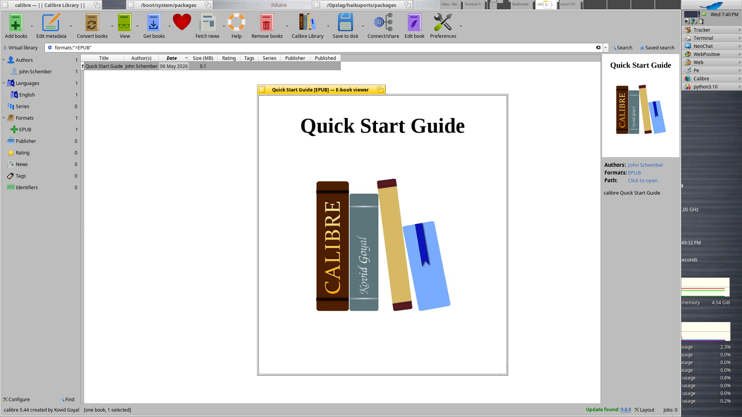Open the Convert books dropdown arrow
Viewport: 742px width, 417px height.
(112, 26)
